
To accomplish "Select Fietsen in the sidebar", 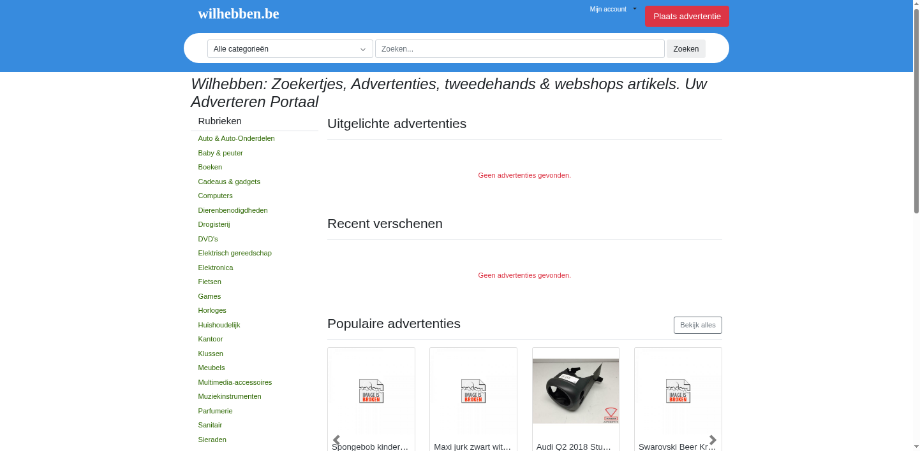I will 209,282.
